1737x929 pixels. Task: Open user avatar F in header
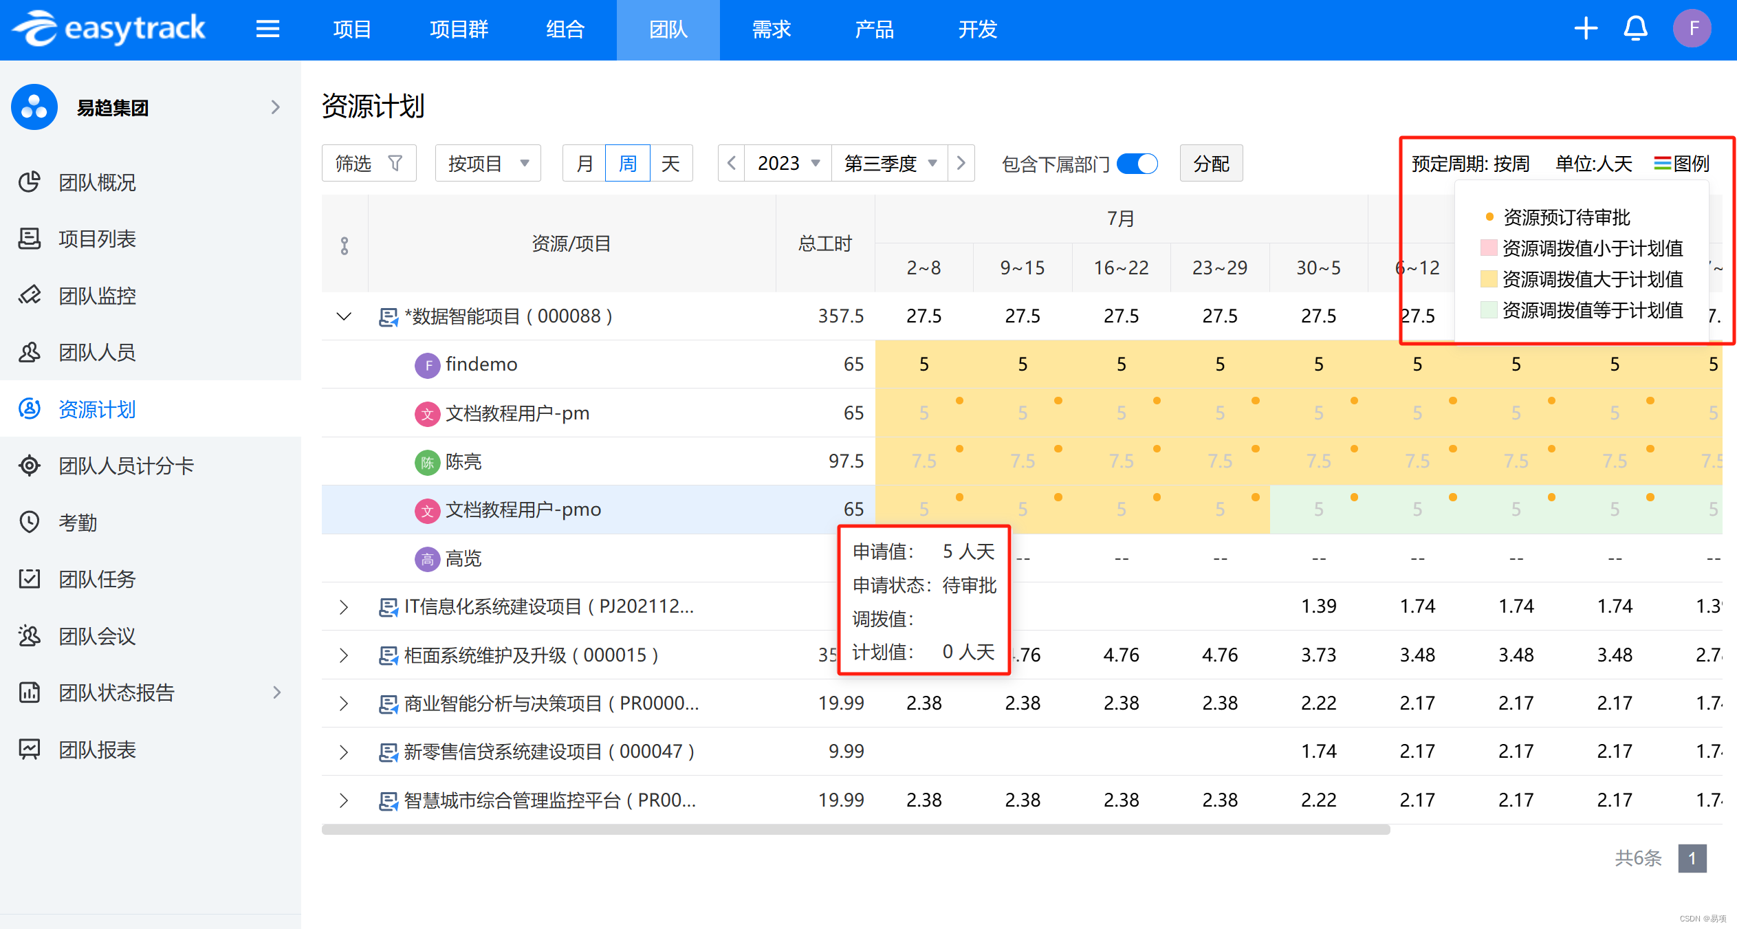pyautogui.click(x=1692, y=29)
